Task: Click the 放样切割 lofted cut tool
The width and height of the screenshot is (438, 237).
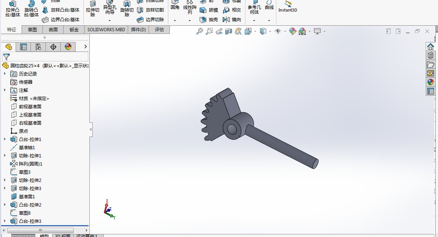Action: [x=150, y=10]
